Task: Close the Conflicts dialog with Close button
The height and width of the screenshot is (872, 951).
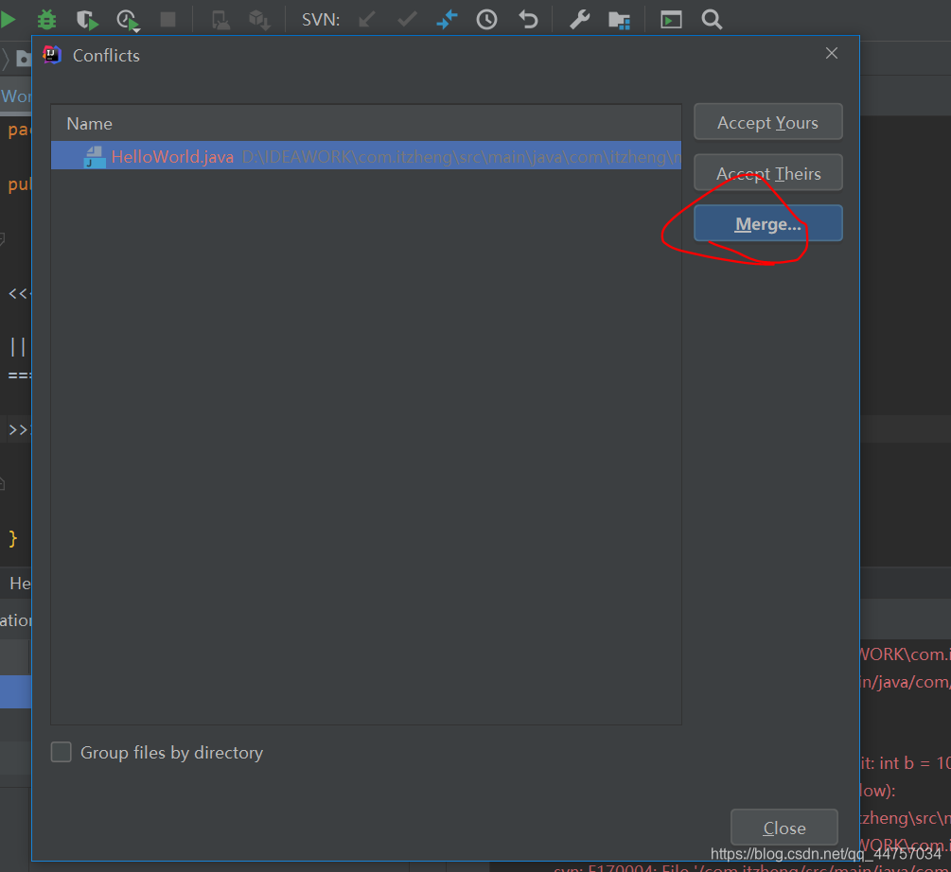Action: coord(784,828)
